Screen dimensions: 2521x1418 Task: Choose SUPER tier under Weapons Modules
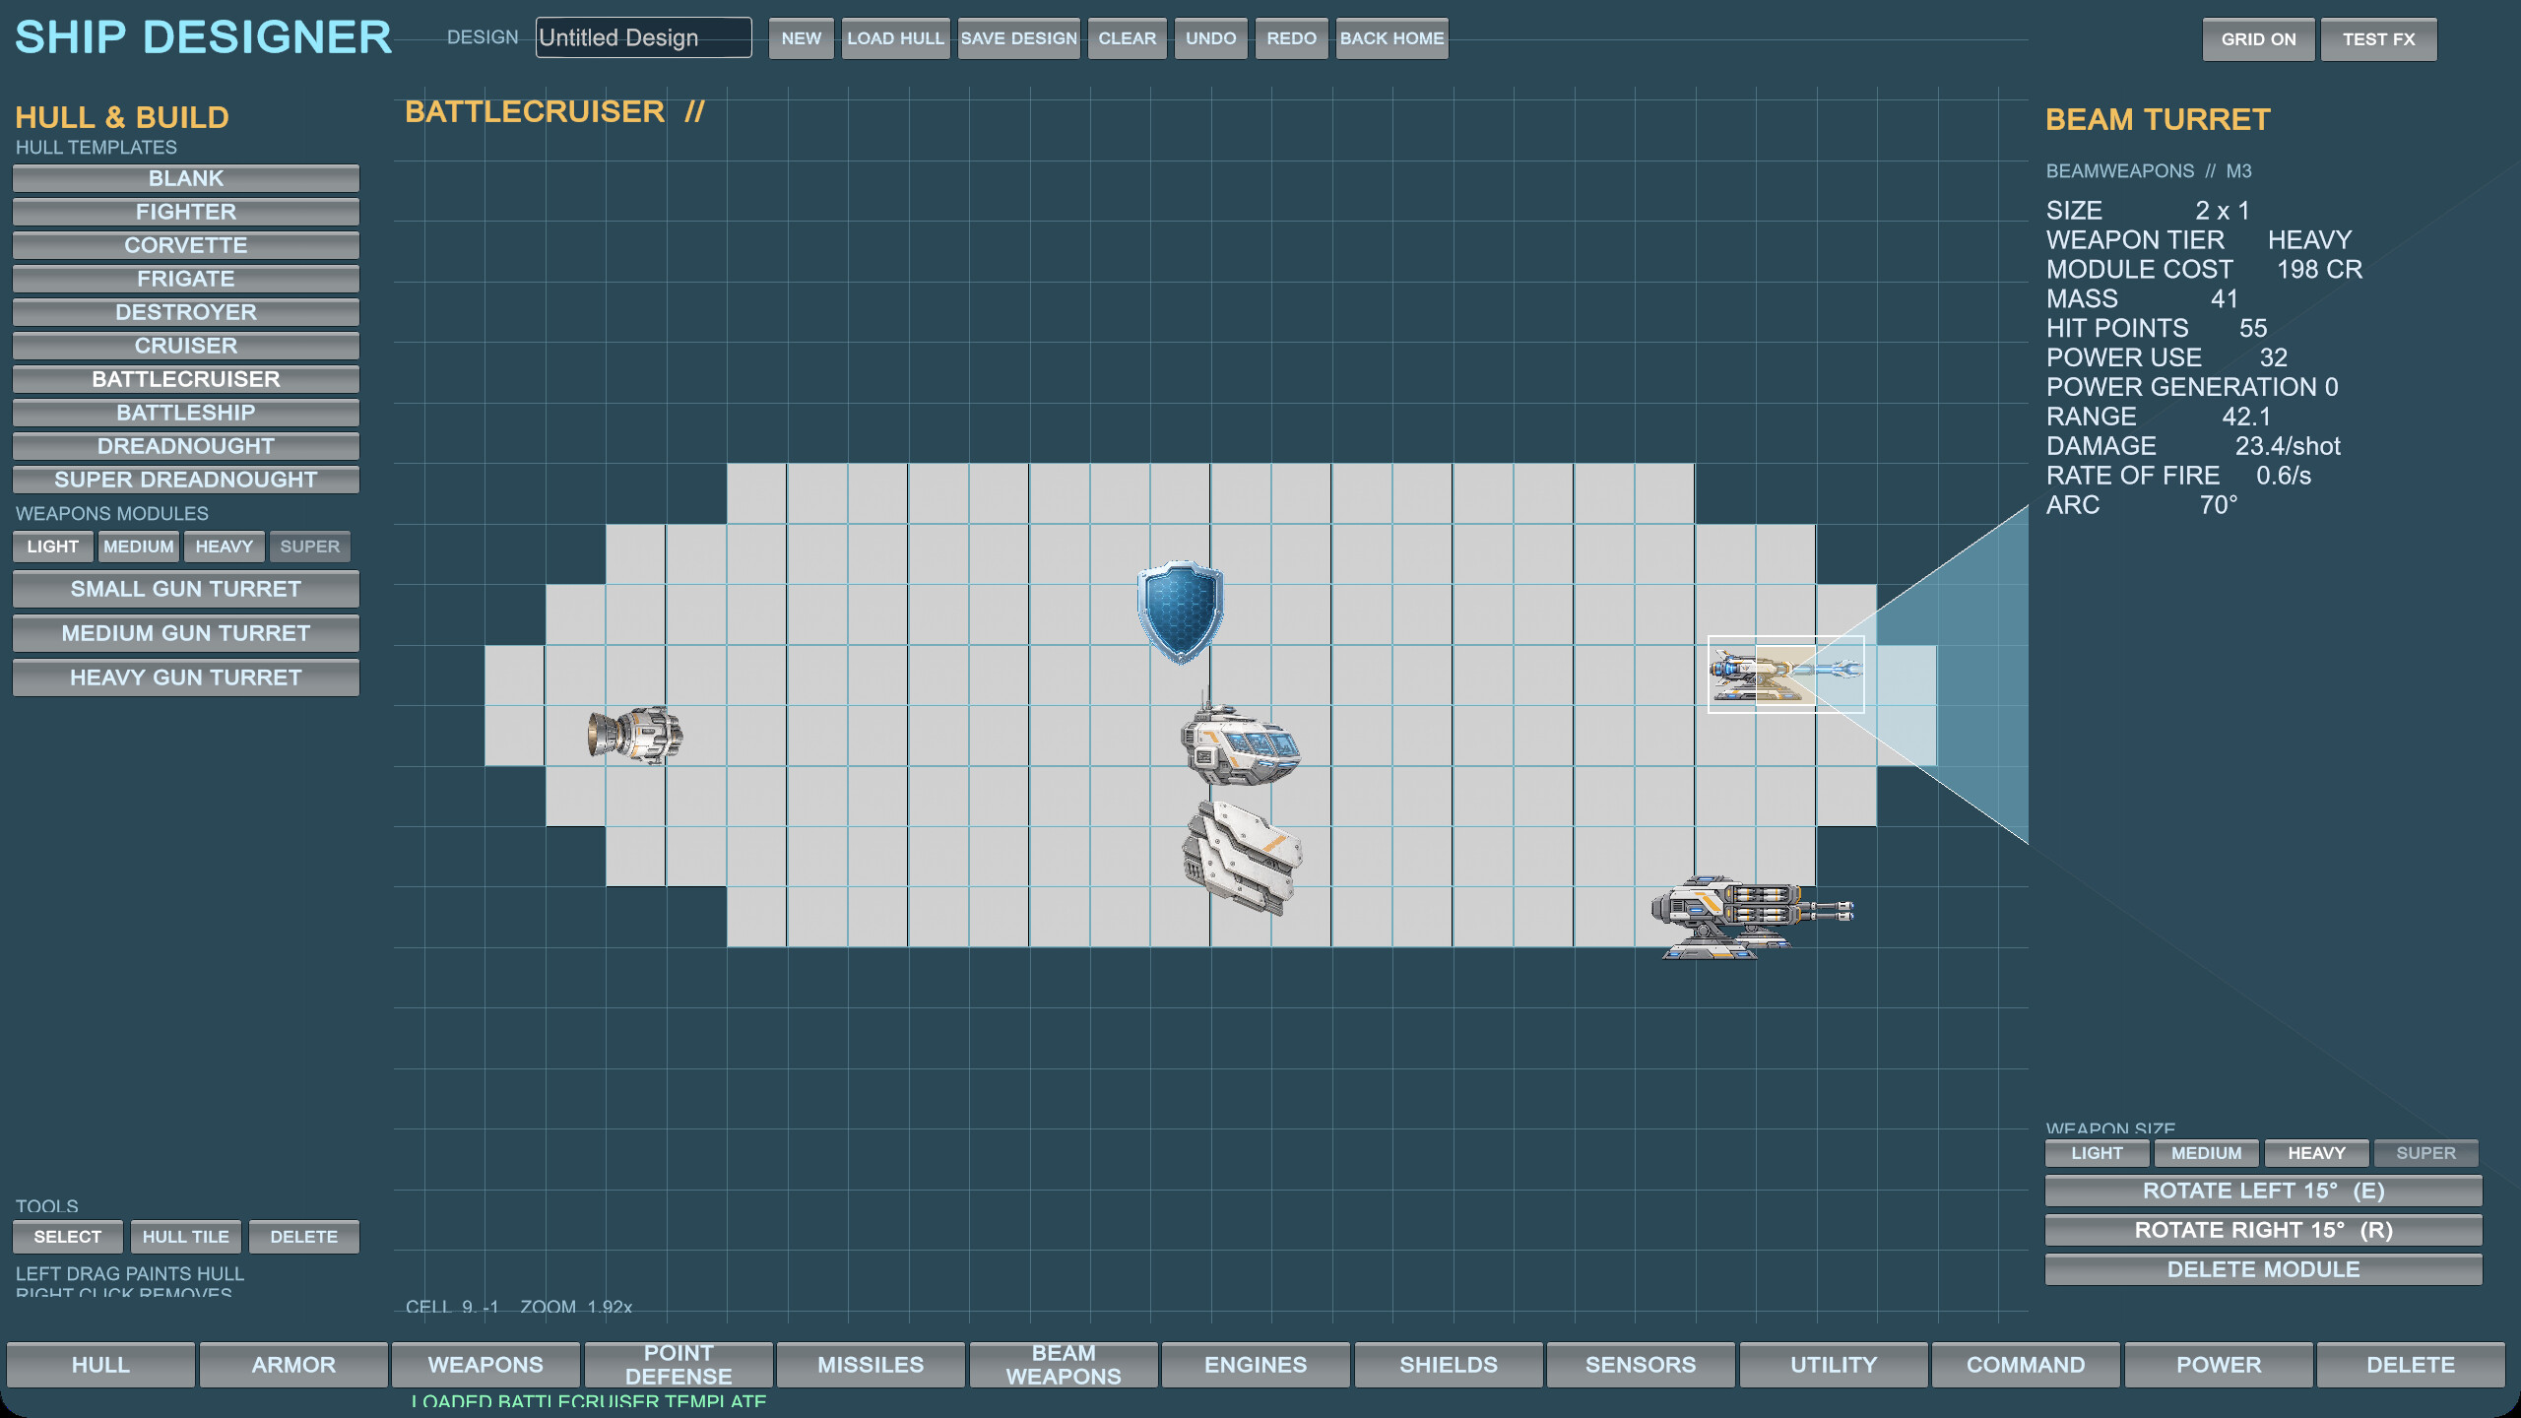(309, 547)
